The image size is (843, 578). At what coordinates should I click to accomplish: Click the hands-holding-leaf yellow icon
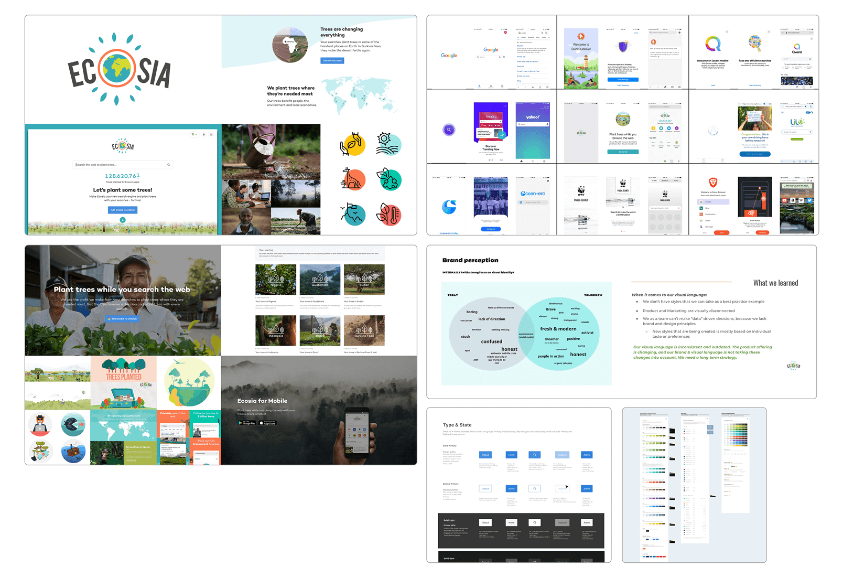[352, 144]
